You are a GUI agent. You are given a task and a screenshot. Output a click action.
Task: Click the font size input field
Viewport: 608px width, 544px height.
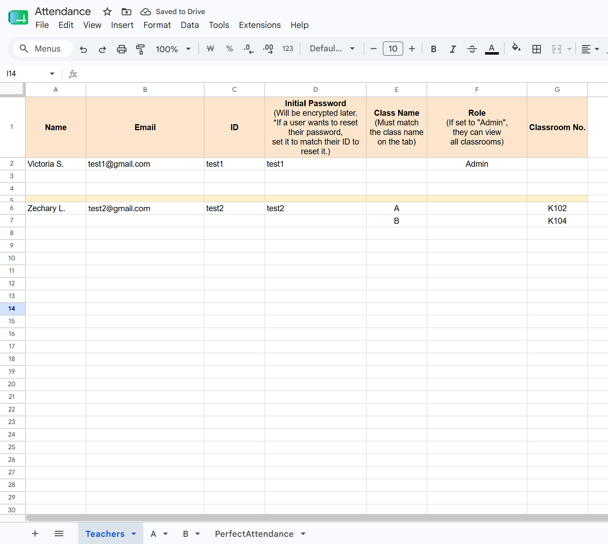(393, 49)
